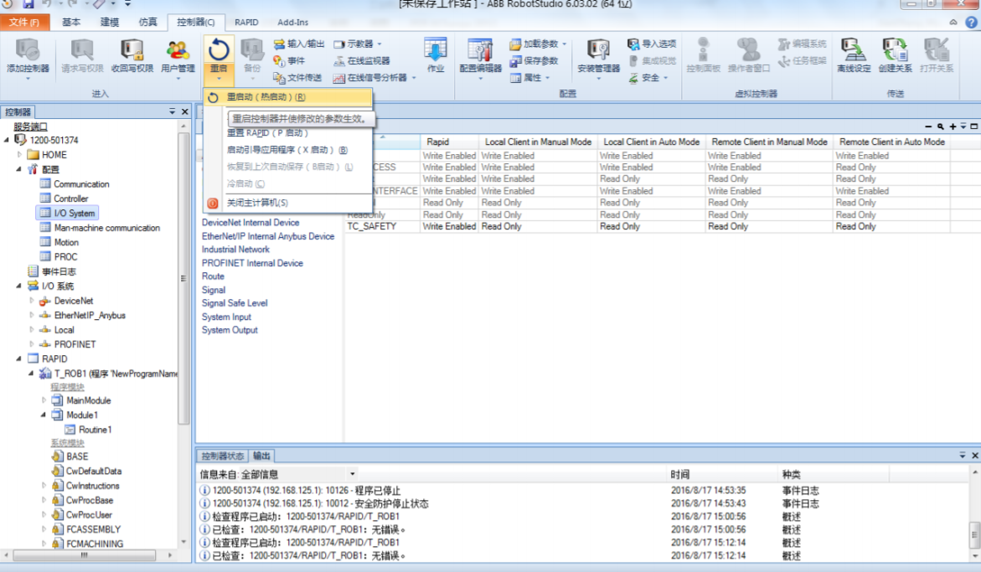Click PROFINET Internal Device type

(x=252, y=263)
